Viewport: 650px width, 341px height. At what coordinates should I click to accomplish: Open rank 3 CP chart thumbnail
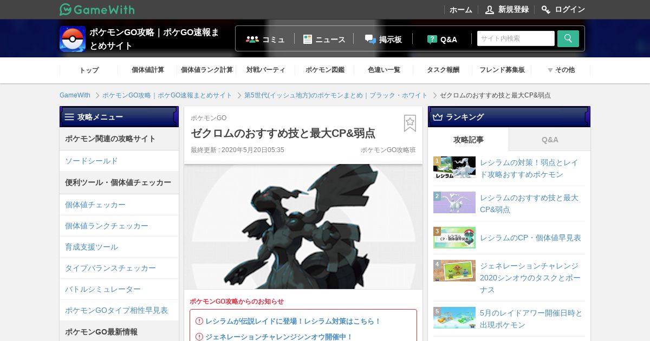click(x=454, y=238)
